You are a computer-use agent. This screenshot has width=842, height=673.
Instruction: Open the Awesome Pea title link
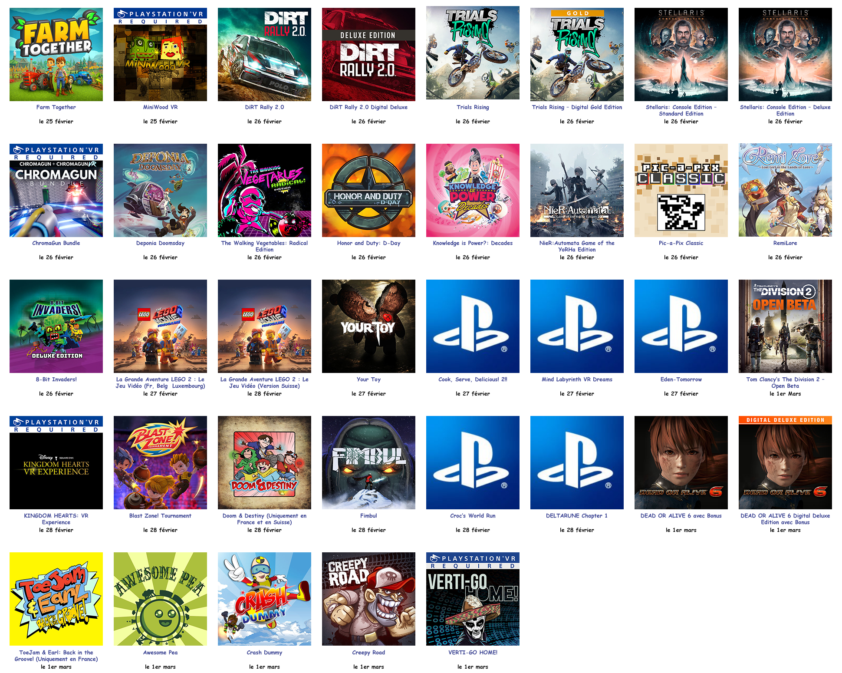[x=160, y=653]
